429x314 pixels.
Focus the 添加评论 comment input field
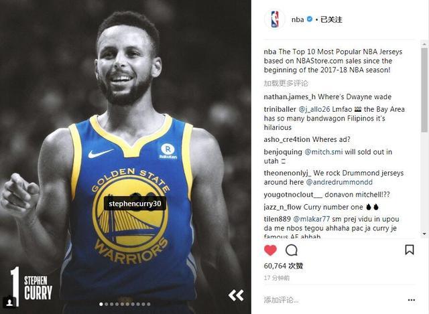[334, 300]
